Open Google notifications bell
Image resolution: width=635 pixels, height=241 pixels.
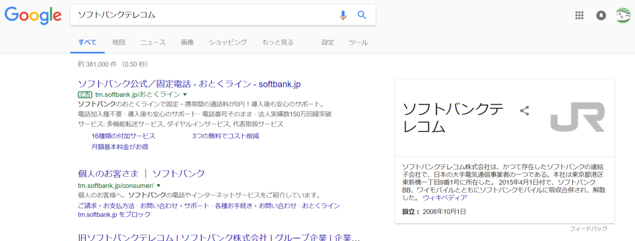tap(601, 15)
